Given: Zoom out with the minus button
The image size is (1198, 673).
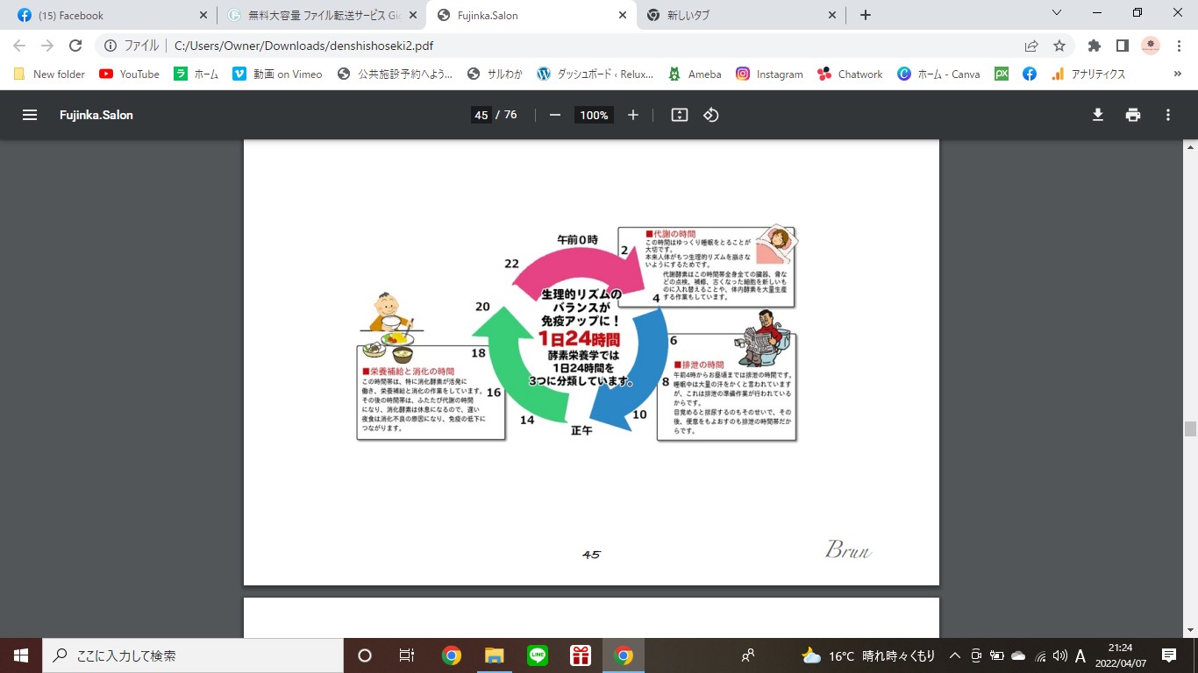Looking at the screenshot, I should click(x=554, y=115).
